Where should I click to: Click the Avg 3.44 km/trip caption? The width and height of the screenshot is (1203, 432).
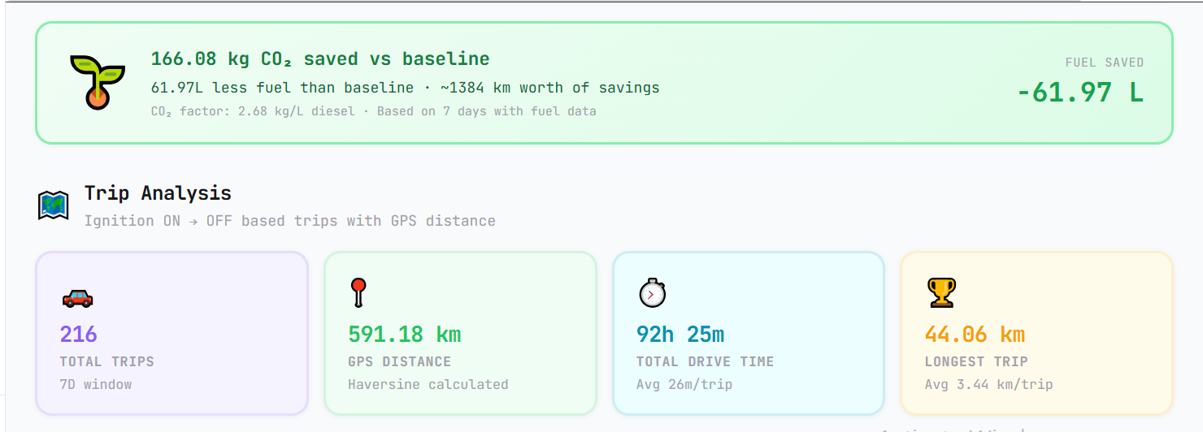[988, 384]
